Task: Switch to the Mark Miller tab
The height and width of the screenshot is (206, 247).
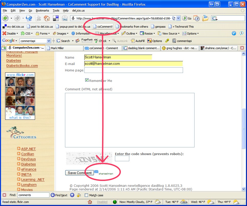Action: pos(64,48)
